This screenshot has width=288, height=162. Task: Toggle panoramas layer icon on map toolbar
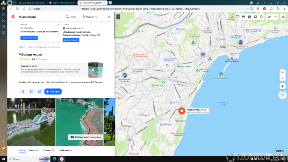click(x=244, y=17)
